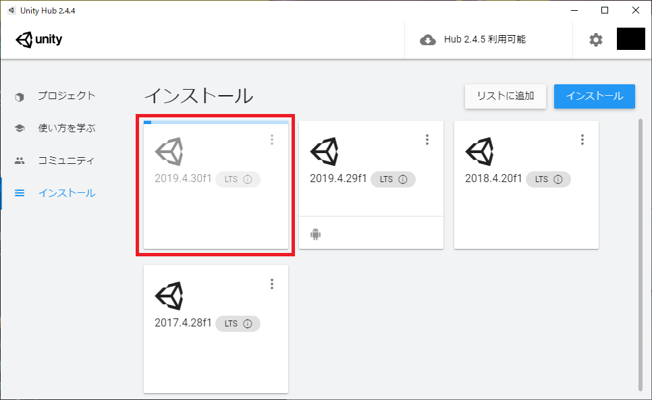The height and width of the screenshot is (400, 652).
Task: Click the リストに追加 button
Action: pos(505,96)
